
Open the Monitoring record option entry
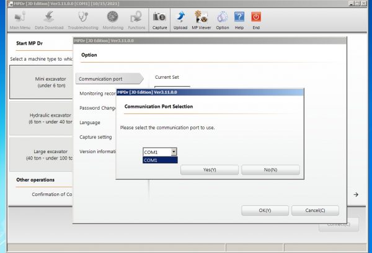coord(97,94)
